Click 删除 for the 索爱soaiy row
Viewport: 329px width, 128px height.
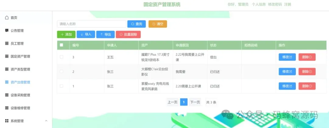[307, 86]
